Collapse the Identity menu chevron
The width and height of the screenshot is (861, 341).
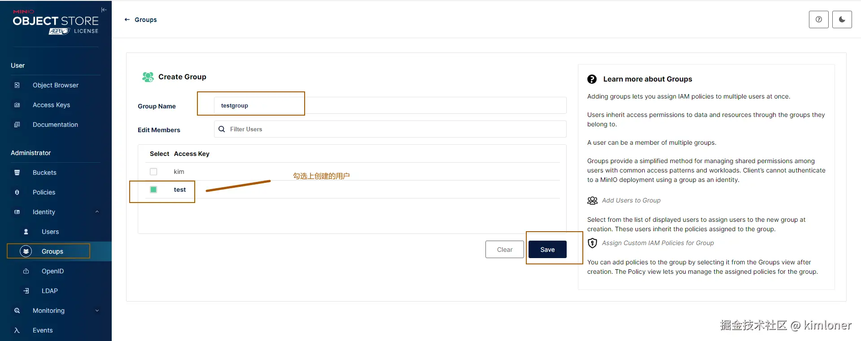[97, 212]
